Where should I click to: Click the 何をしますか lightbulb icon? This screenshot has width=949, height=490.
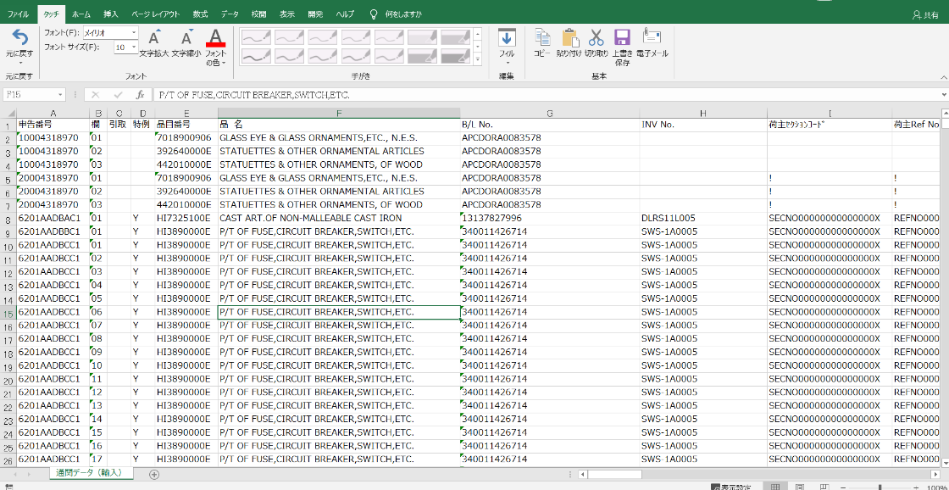pos(374,14)
